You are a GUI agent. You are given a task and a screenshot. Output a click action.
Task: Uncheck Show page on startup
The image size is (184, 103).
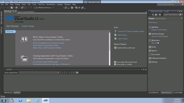115,64
